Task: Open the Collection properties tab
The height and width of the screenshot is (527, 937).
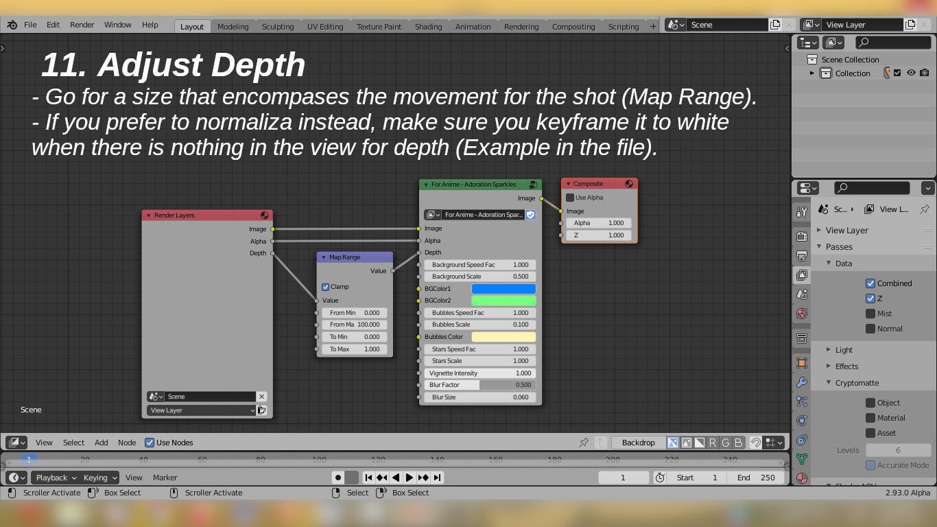Action: pyautogui.click(x=801, y=338)
